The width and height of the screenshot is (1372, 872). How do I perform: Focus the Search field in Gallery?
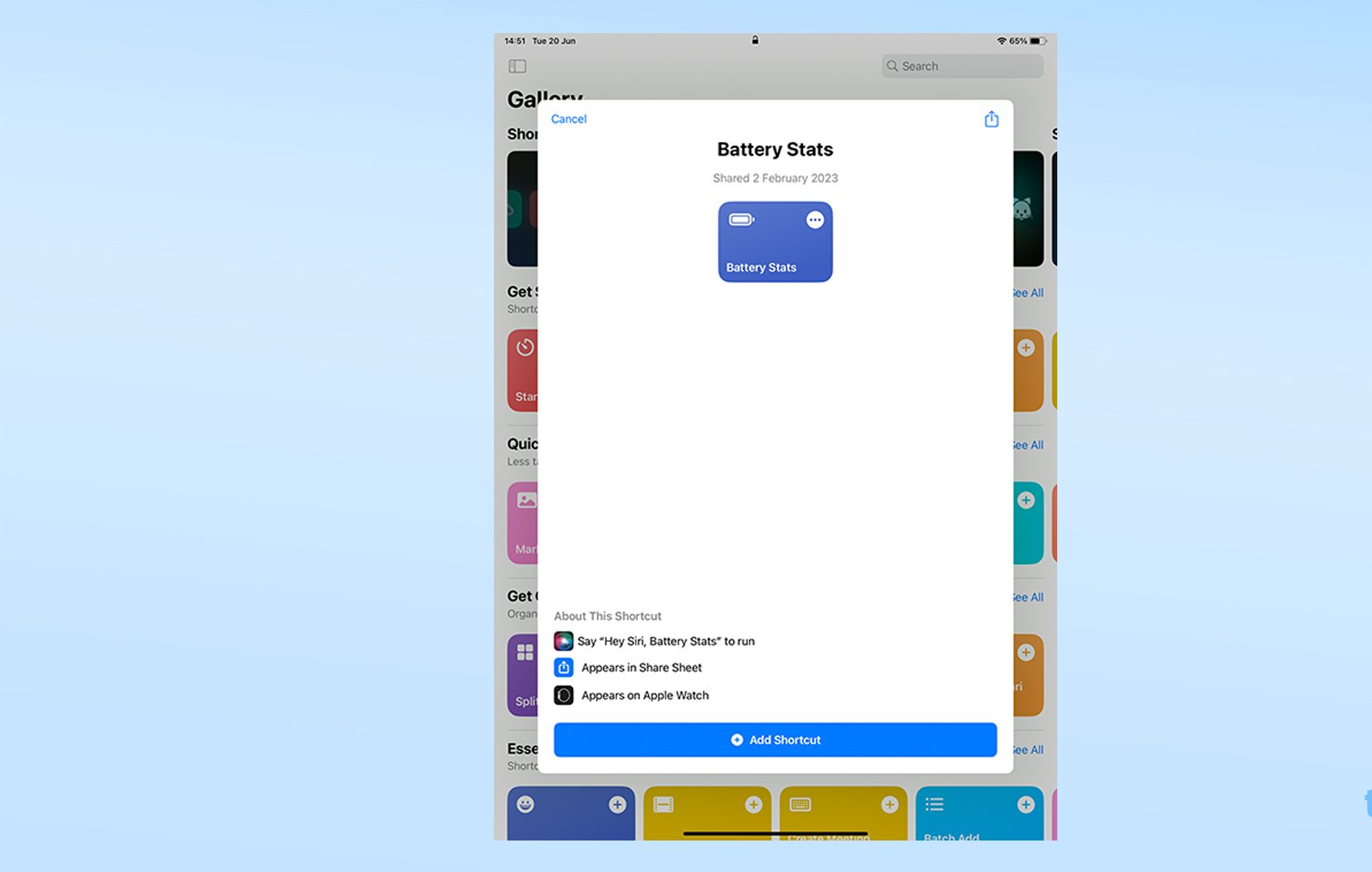coord(962,66)
